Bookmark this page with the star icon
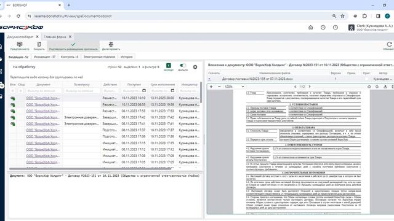The image size is (394, 221). 342,16
